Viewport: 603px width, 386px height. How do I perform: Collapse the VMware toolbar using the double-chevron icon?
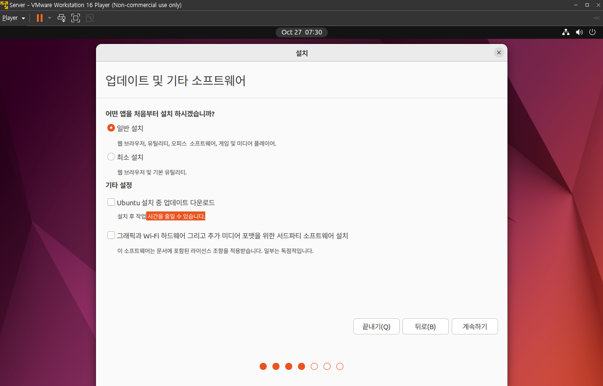(597, 18)
